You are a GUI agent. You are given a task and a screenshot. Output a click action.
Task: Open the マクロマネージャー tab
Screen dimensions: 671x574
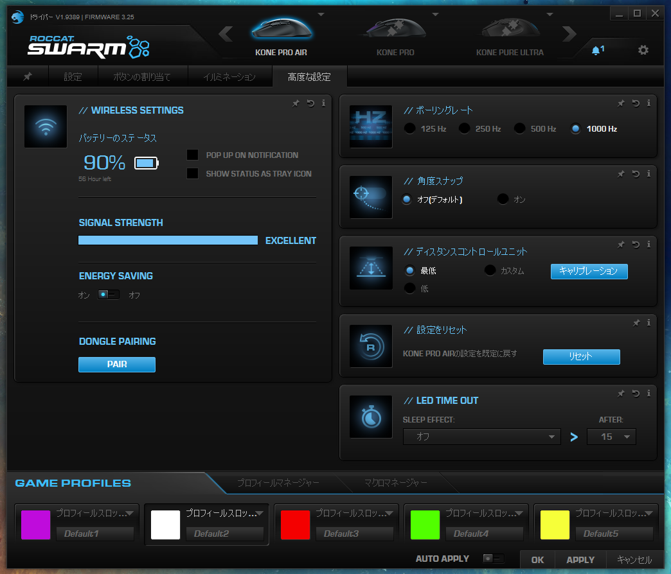pyautogui.click(x=395, y=483)
